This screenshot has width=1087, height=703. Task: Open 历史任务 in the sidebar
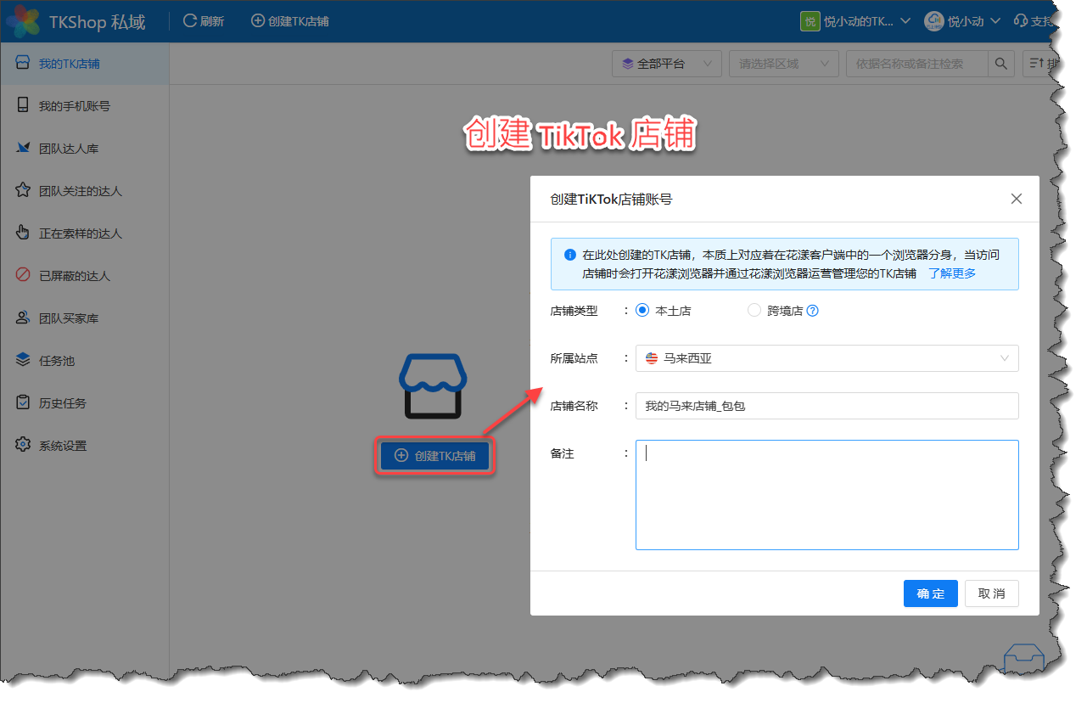(x=85, y=403)
